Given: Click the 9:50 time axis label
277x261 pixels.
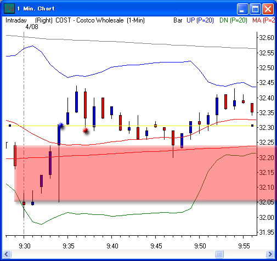Looking at the screenshot, I should [200, 246].
